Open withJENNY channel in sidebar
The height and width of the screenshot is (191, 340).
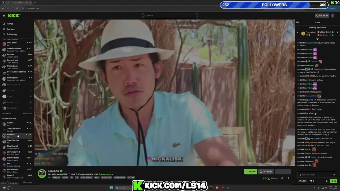[17, 44]
